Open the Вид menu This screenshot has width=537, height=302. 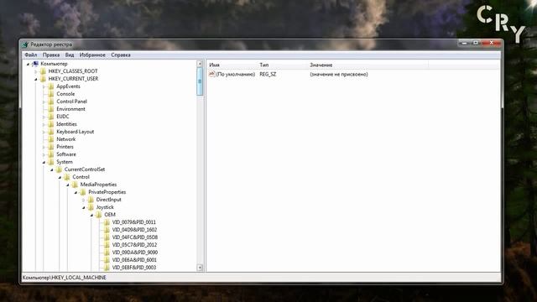tap(70, 55)
